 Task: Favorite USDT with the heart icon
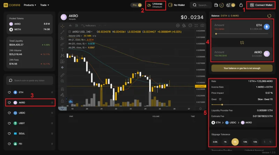click(9, 123)
